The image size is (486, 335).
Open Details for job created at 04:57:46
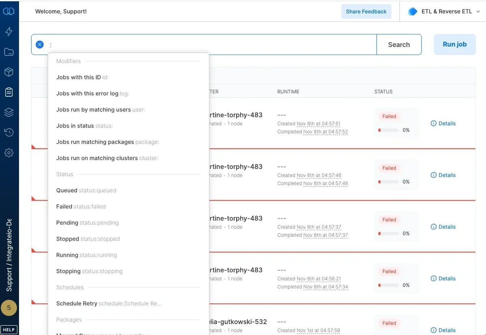(443, 175)
